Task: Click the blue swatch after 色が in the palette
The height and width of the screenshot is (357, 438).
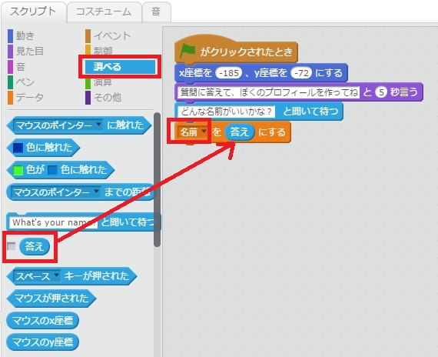Action: 52,170
